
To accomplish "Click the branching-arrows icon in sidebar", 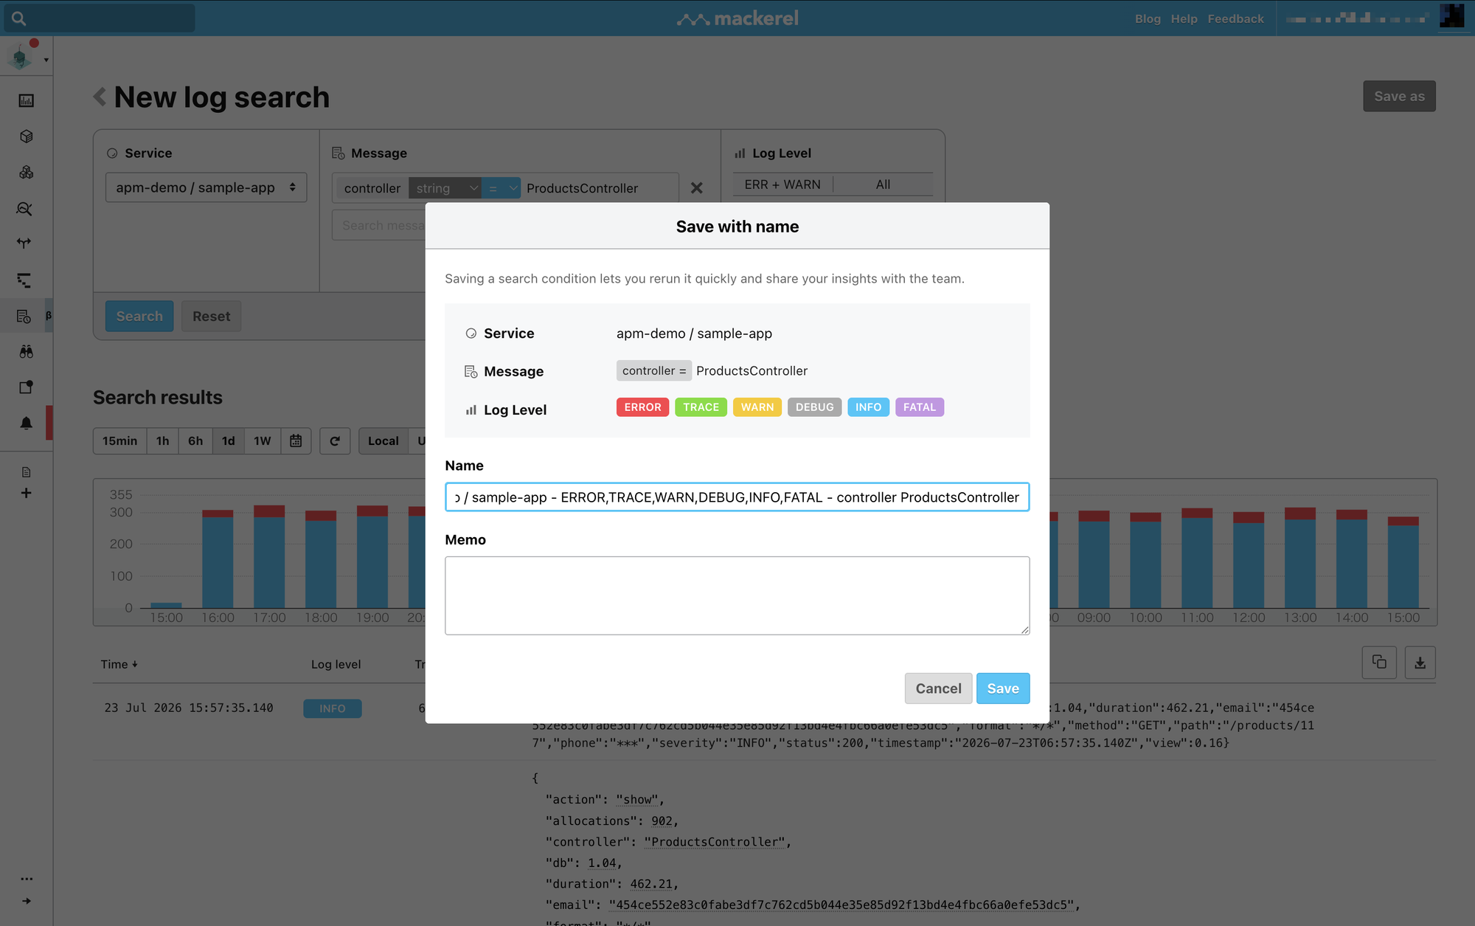I will (x=24, y=243).
